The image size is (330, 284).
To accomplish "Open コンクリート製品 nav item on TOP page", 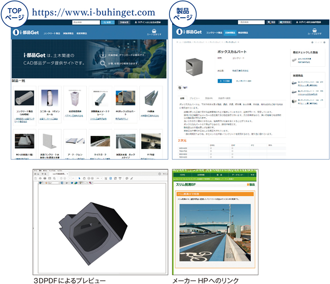I will tap(52, 33).
